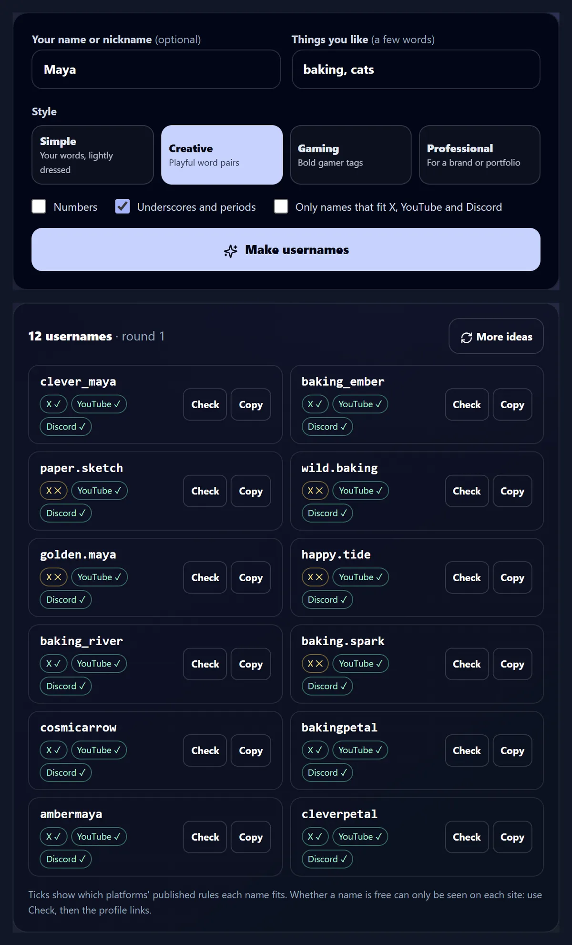
Task: Check the wild.baking username
Action: [467, 491]
